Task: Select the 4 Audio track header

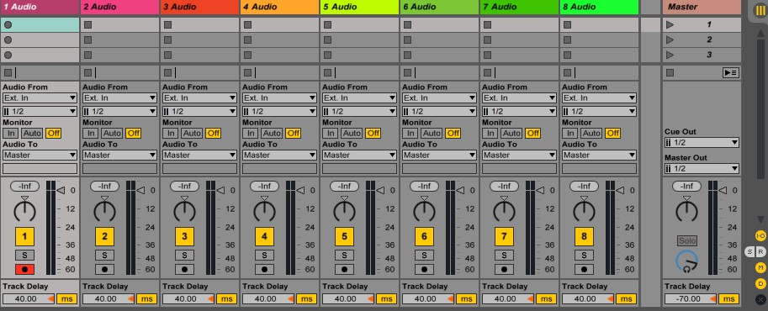Action: tap(279, 7)
